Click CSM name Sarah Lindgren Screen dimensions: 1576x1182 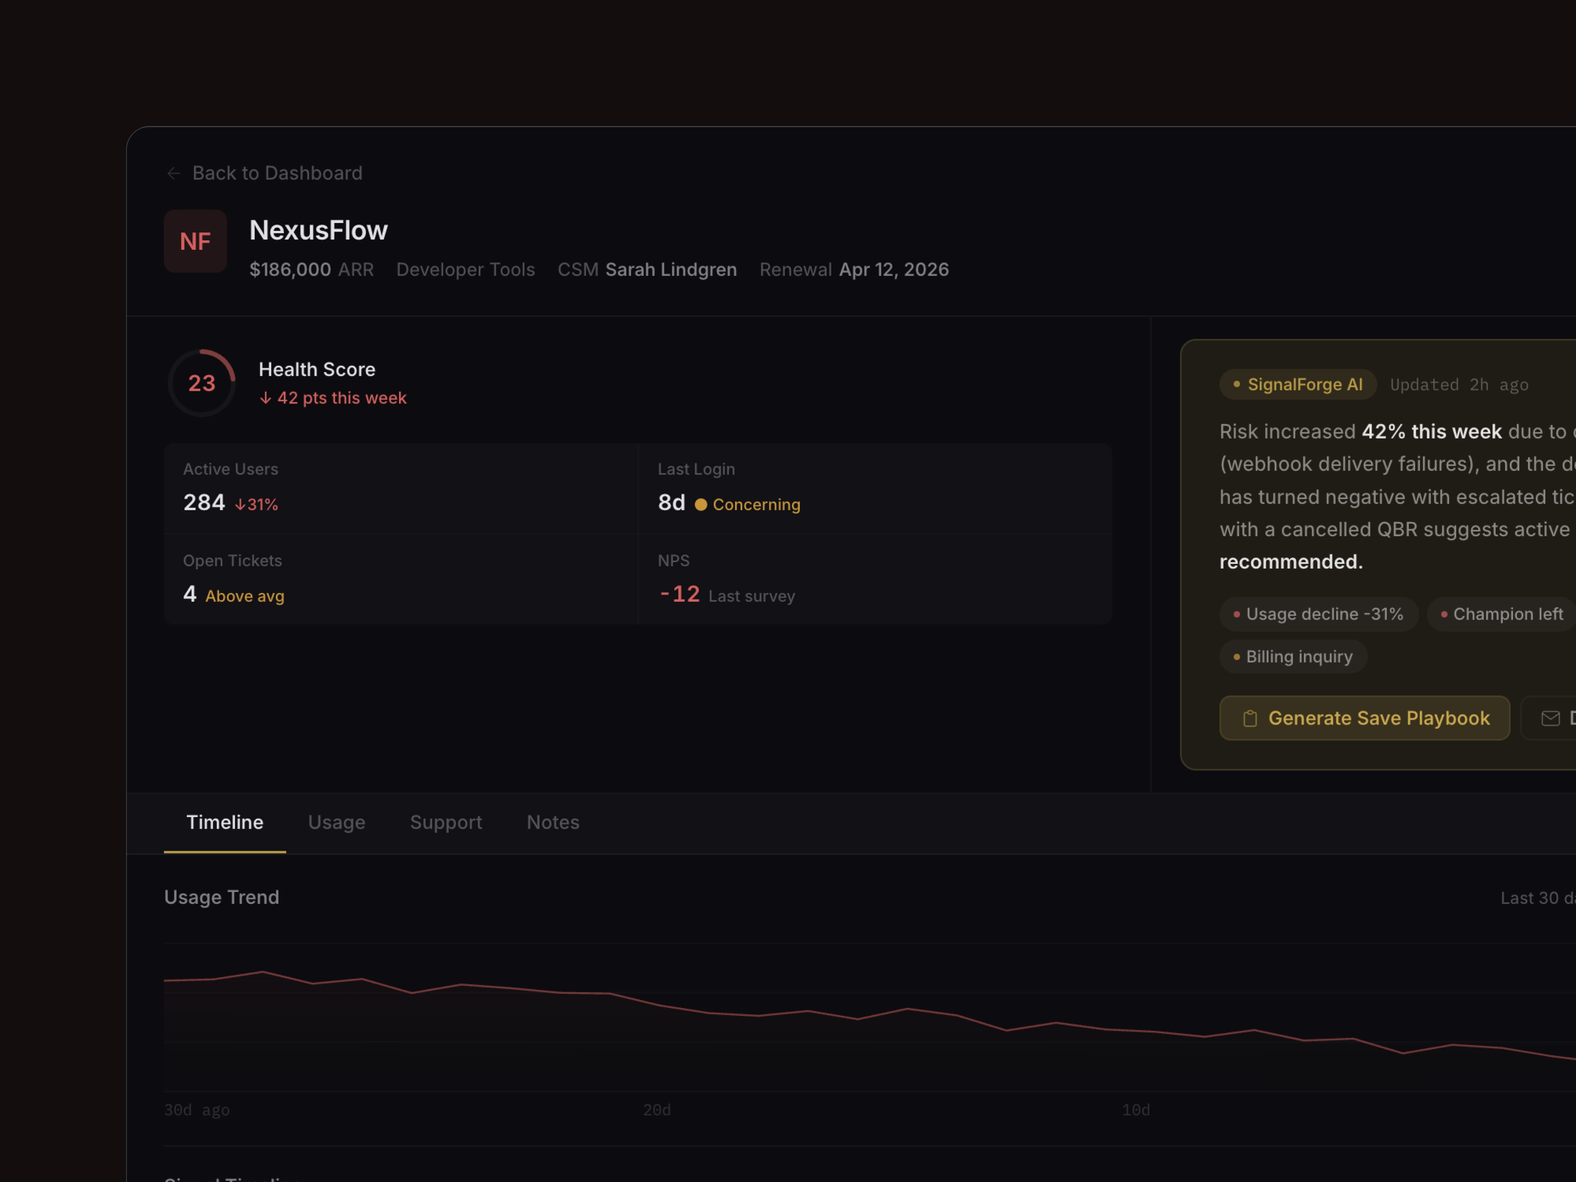[671, 269]
